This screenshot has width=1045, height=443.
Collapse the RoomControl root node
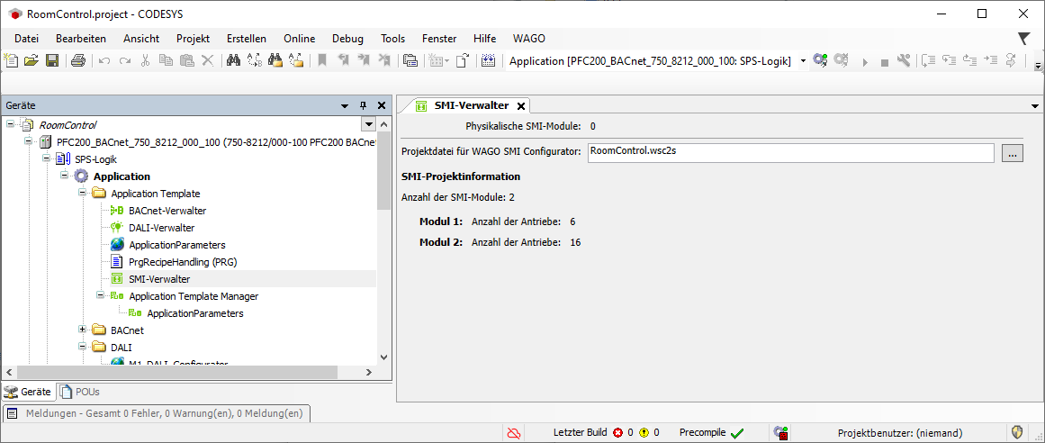pos(10,124)
